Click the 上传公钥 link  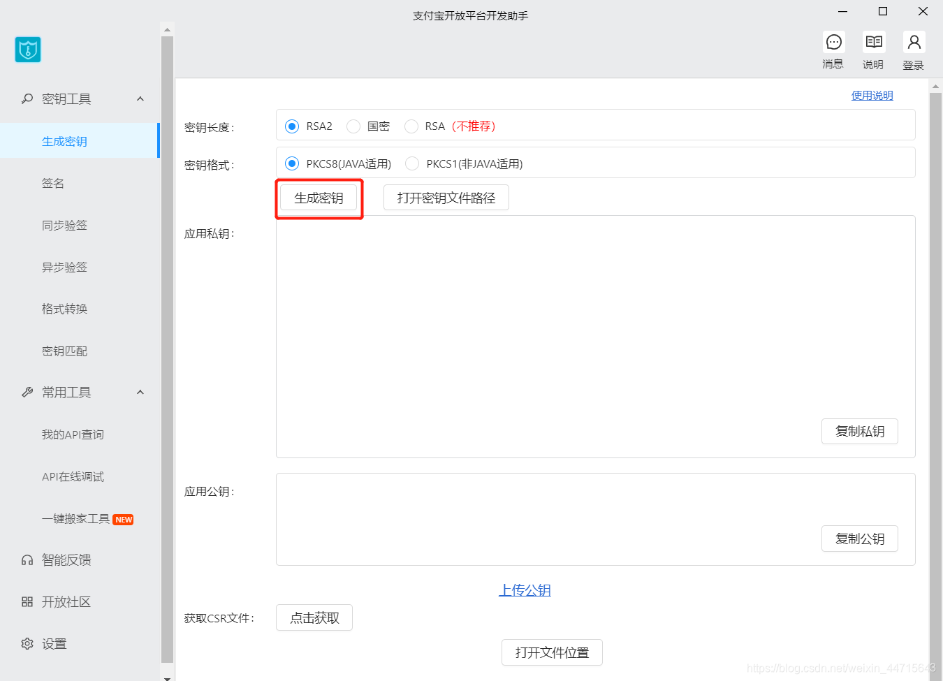click(525, 590)
